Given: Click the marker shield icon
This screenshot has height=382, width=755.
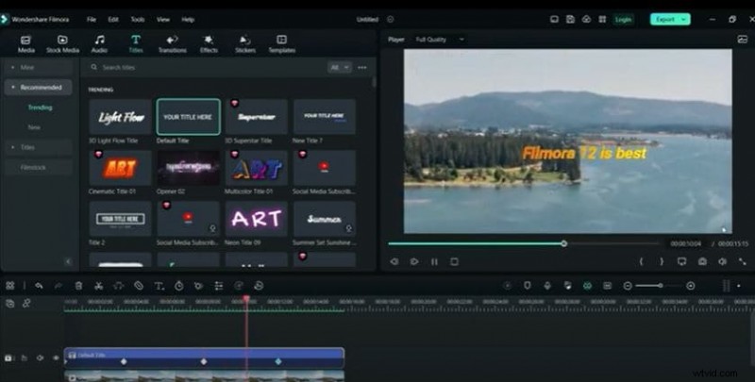Looking at the screenshot, I should (528, 286).
